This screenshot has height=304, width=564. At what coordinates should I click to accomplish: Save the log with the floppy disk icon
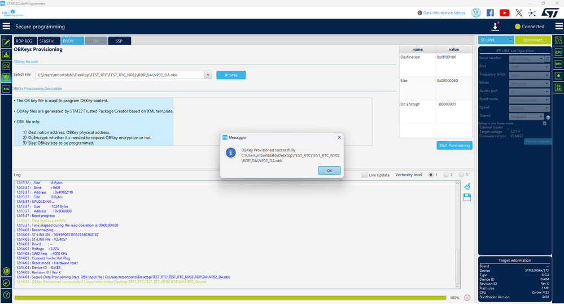coord(467,197)
